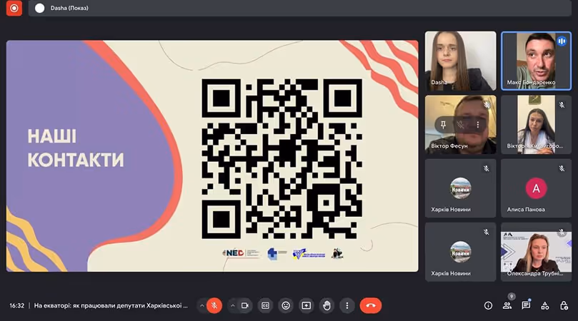Image resolution: width=578 pixels, height=321 pixels.
Task: Pin Віктор Фесун's tile with pin icon
Action: click(443, 125)
